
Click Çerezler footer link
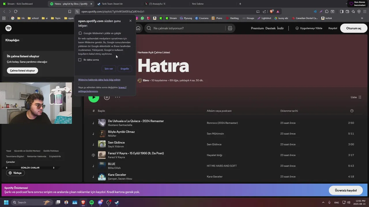click(10, 162)
